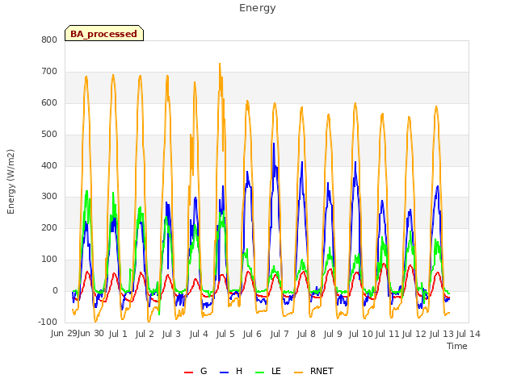This screenshot has width=517, height=387.
Task: Click the 300 y-axis tick label
Action: [49, 197]
